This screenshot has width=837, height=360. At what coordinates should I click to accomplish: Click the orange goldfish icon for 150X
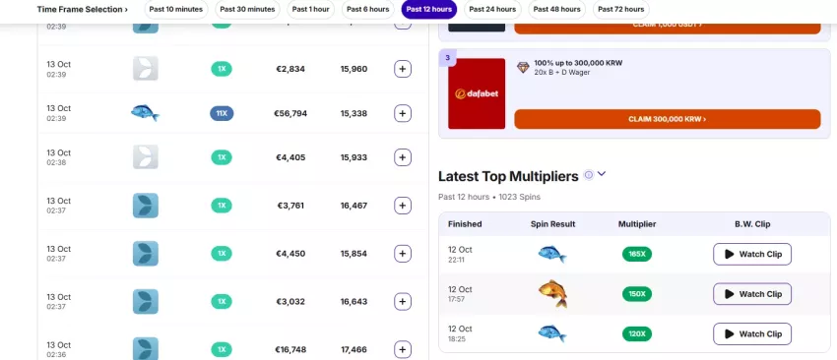point(552,294)
